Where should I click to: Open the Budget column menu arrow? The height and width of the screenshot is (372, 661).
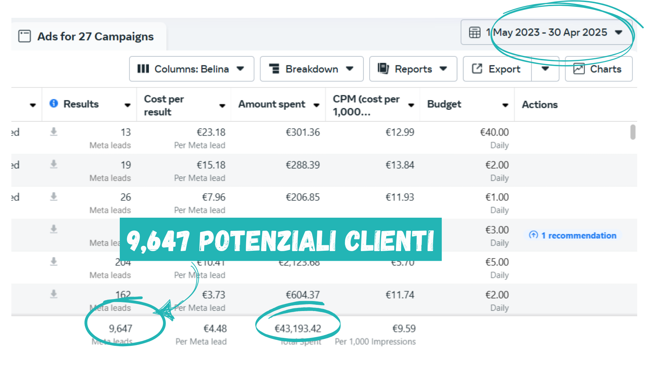505,105
